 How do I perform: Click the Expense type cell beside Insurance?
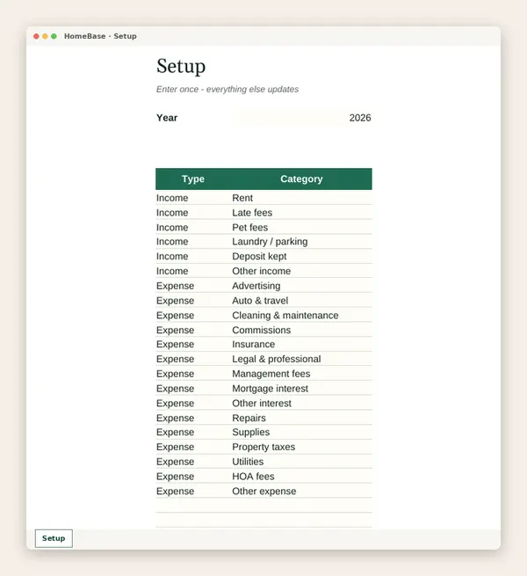193,344
